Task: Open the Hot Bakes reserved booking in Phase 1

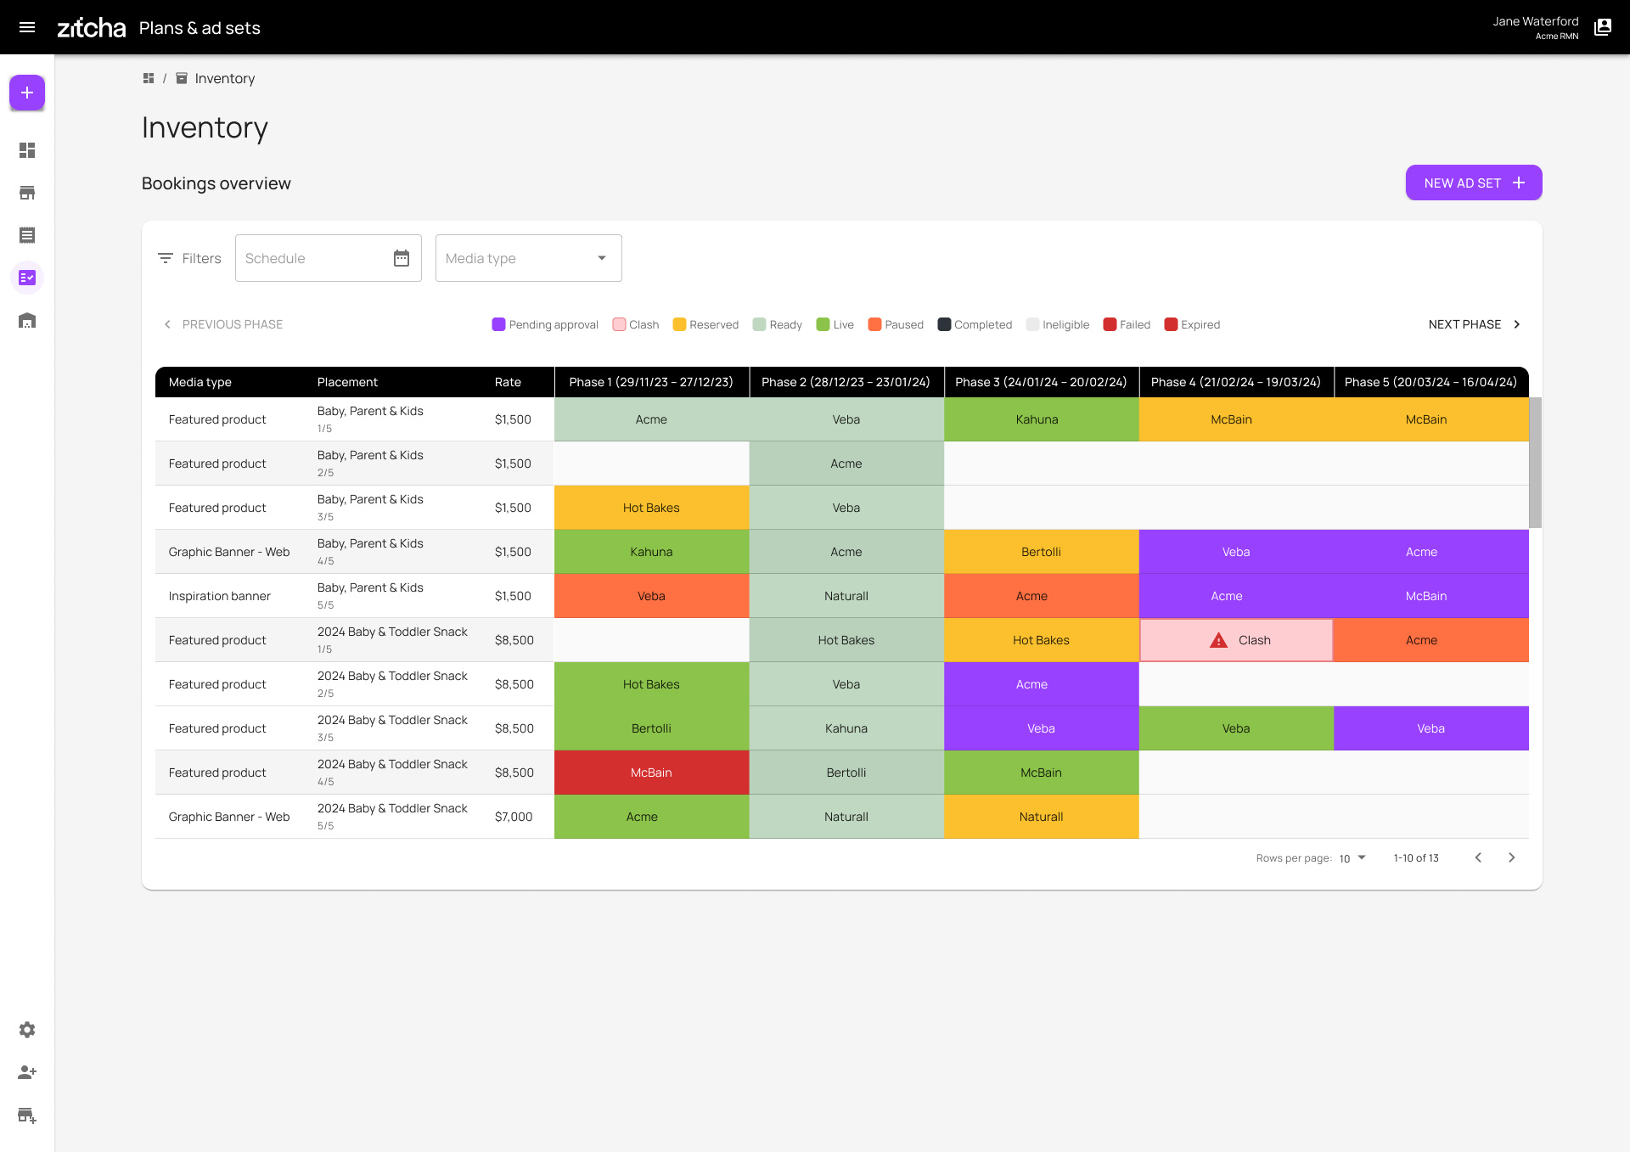Action: pyautogui.click(x=651, y=508)
